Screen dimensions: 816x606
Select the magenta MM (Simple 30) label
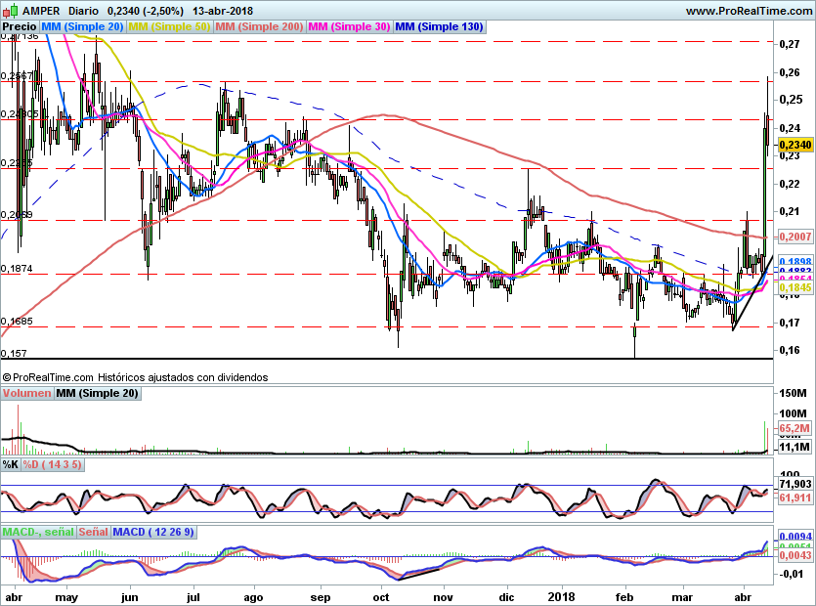(x=349, y=27)
